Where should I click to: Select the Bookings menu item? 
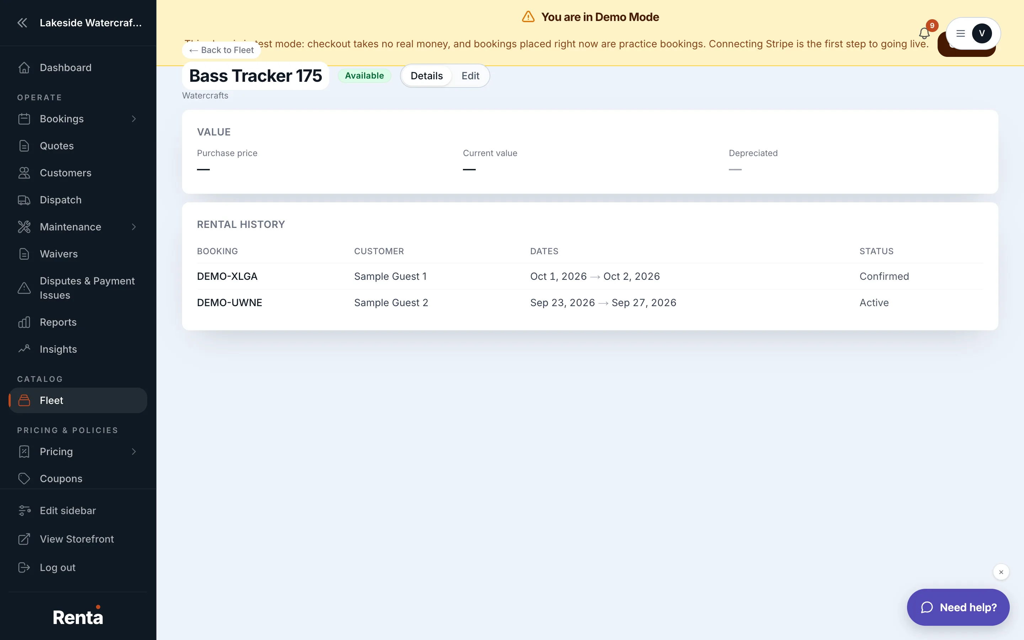point(78,119)
